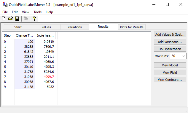Open the View menu

[x=26, y=12]
